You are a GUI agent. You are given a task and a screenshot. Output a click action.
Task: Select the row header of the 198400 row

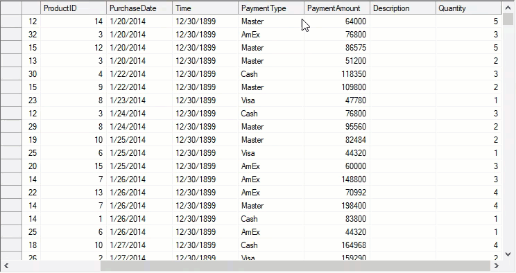[x=11, y=206]
